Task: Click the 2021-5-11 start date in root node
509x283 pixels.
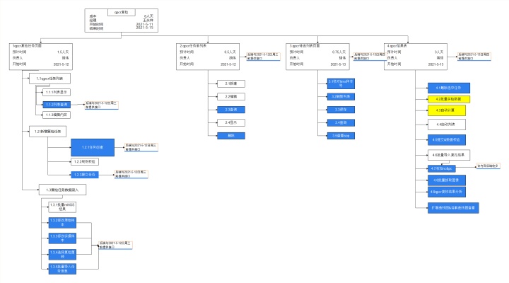Action: 144,24
